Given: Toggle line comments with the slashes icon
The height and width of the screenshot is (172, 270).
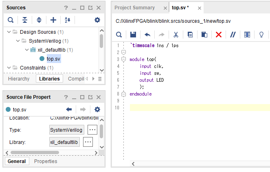Looking at the screenshot, I should click(x=233, y=35).
